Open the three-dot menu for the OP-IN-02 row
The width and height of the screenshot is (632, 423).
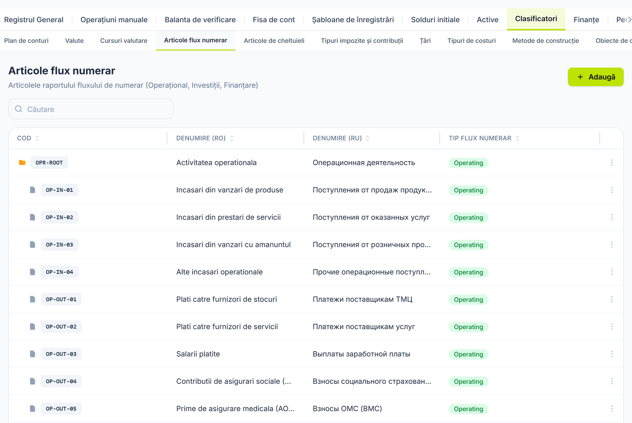[x=612, y=217]
